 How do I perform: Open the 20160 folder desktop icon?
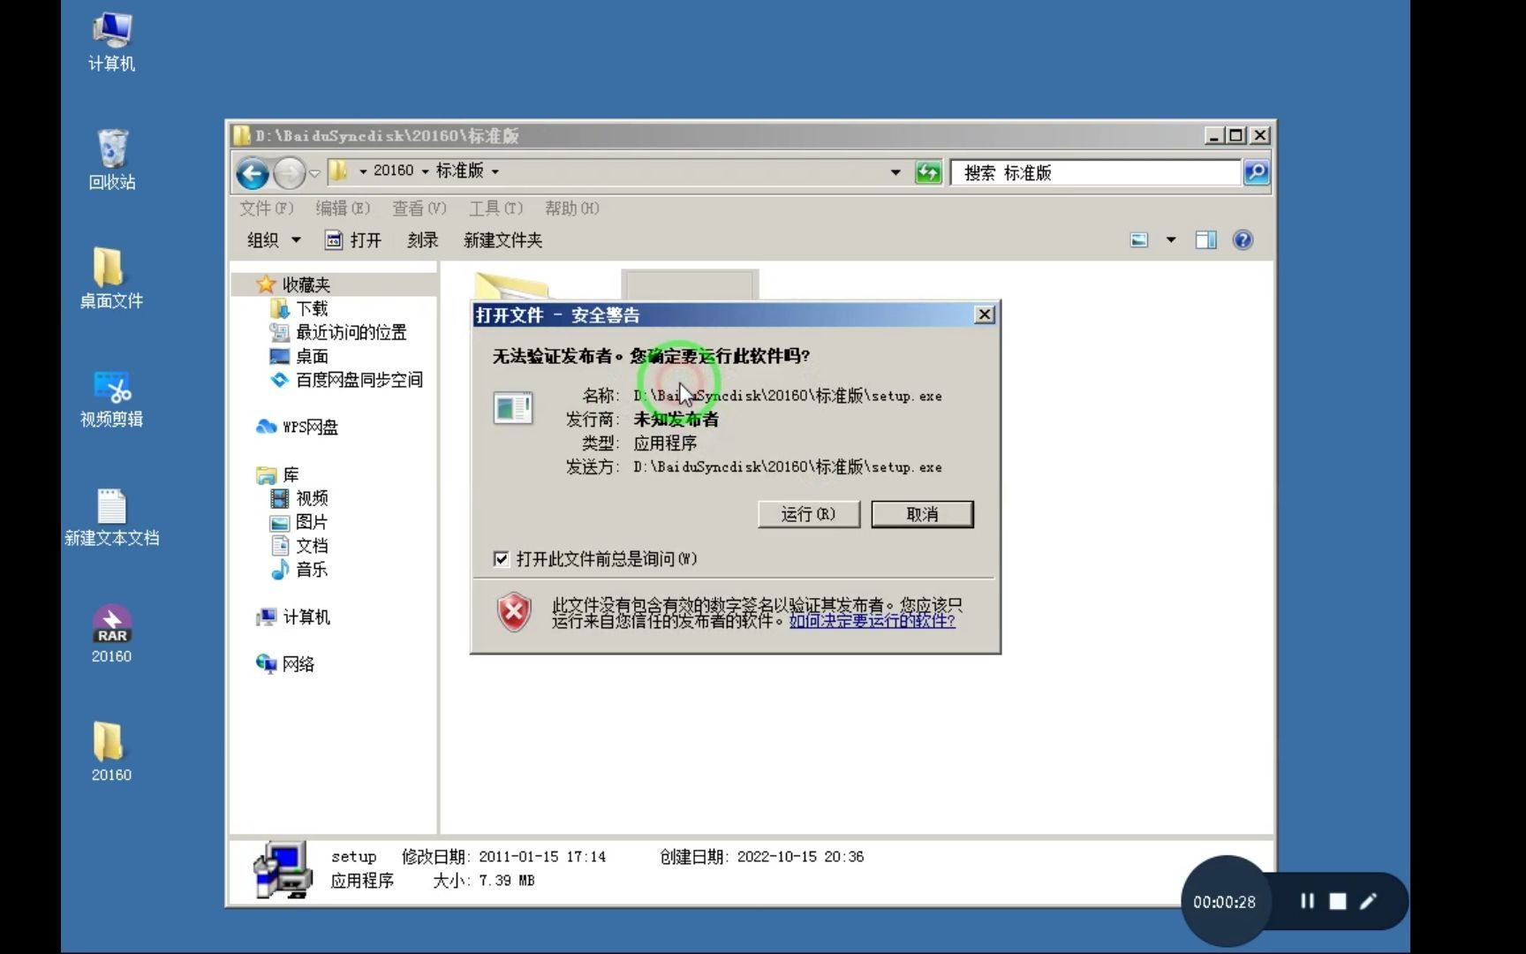tap(111, 752)
